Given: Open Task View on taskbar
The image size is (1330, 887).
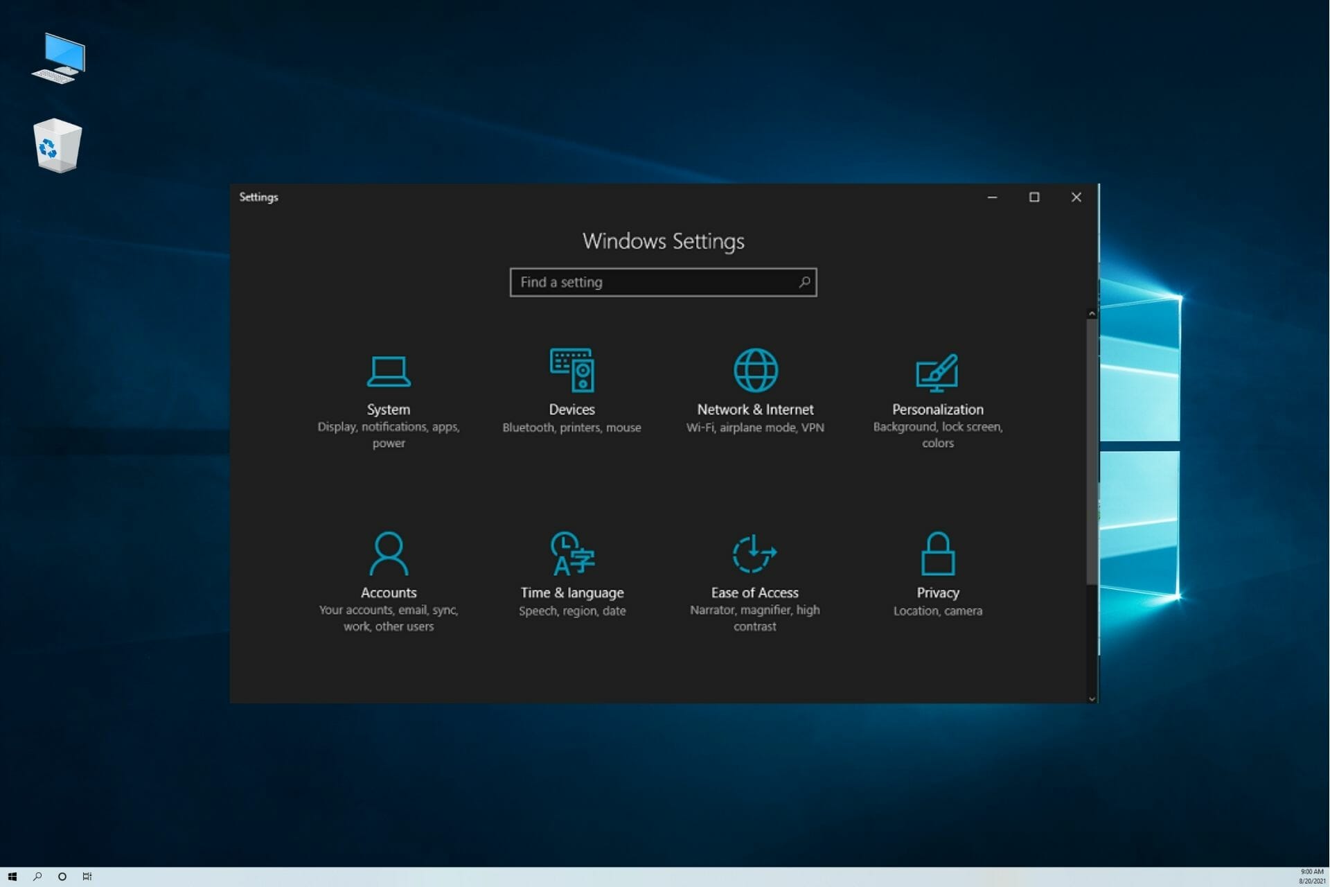Looking at the screenshot, I should pos(87,877).
